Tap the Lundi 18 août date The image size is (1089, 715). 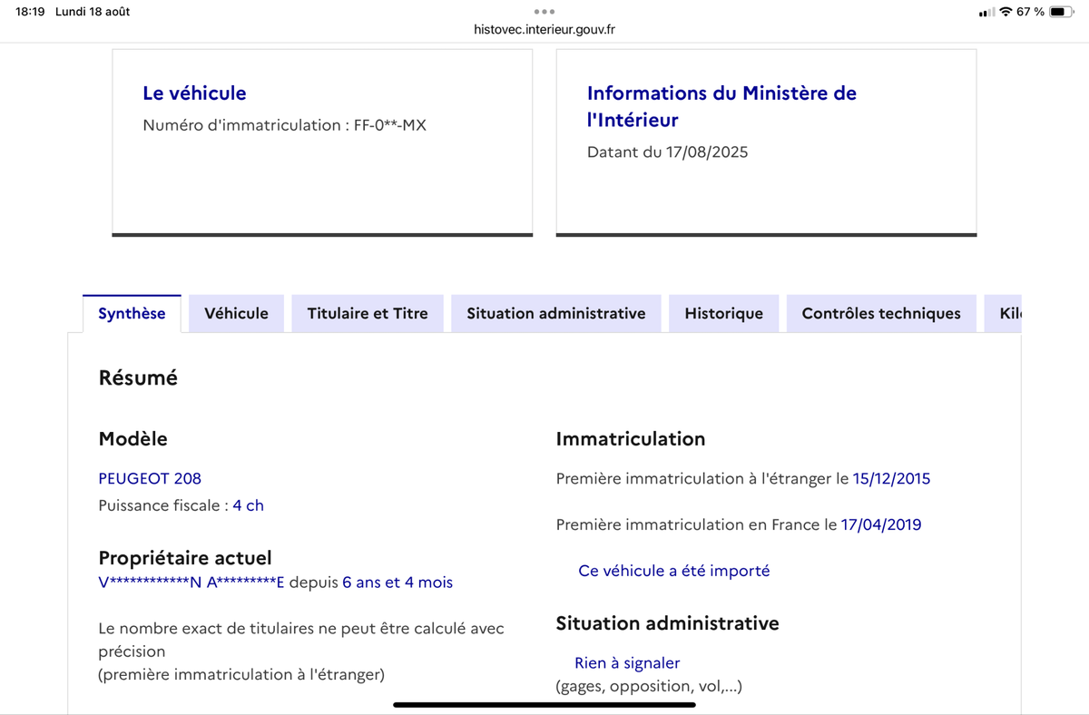click(x=93, y=12)
